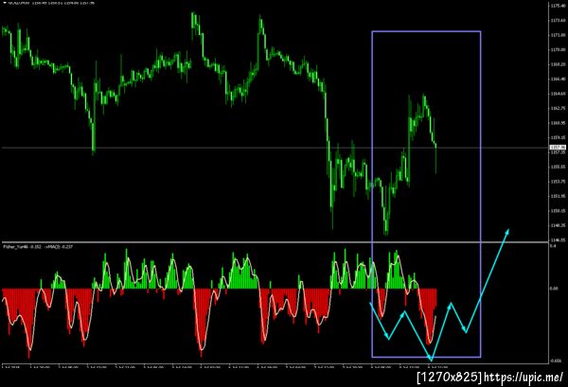Image resolution: width=568 pixels, height=387 pixels.
Task: Click the cyan arrowhead pointing up at far right
Action: pos(507,232)
